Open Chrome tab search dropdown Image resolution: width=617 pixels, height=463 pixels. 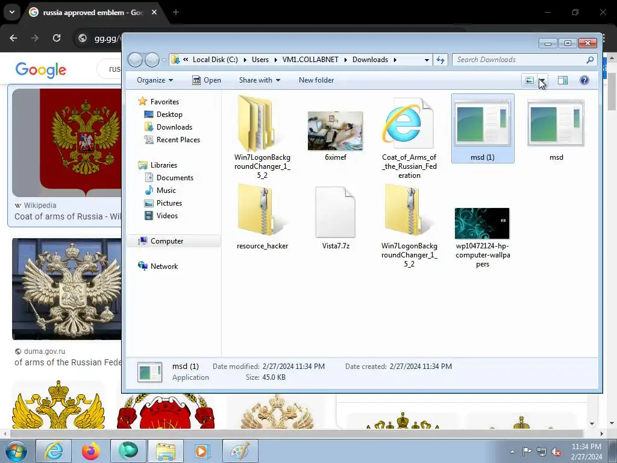click(12, 12)
